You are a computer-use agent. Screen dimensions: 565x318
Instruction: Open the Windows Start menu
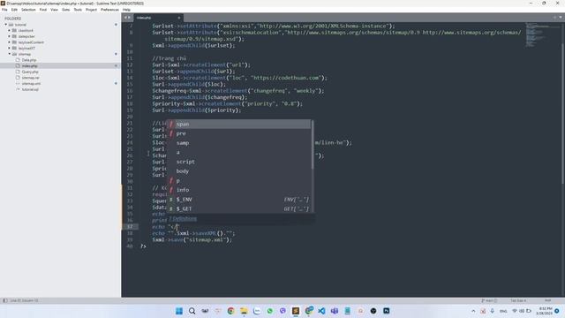pyautogui.click(x=178, y=311)
